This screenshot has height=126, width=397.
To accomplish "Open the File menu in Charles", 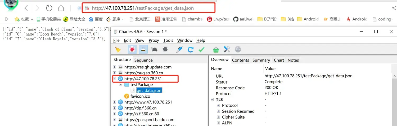I will tap(116, 40).
